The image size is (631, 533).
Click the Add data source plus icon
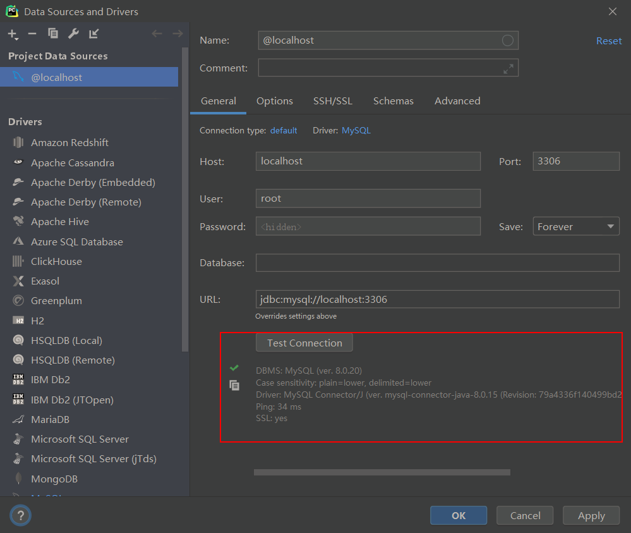click(13, 34)
